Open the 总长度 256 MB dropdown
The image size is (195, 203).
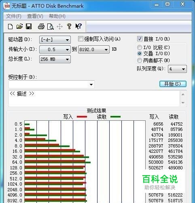(x=55, y=59)
